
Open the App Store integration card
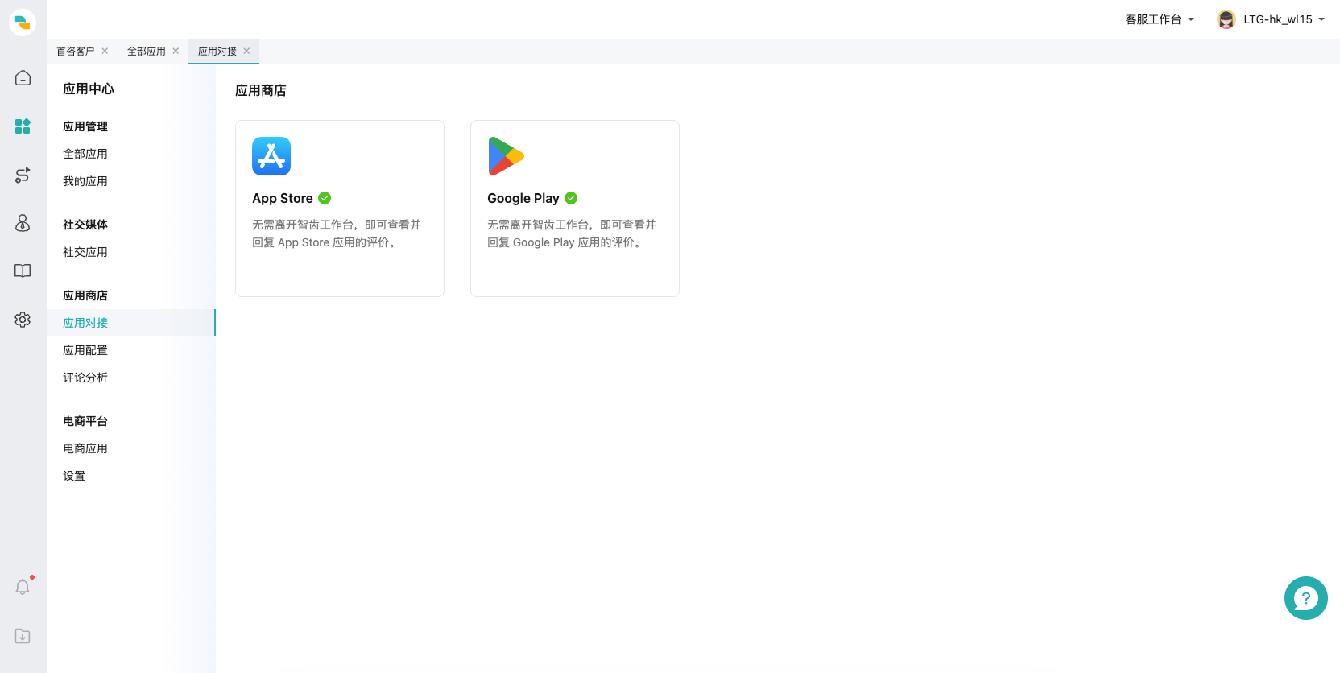[x=340, y=209]
